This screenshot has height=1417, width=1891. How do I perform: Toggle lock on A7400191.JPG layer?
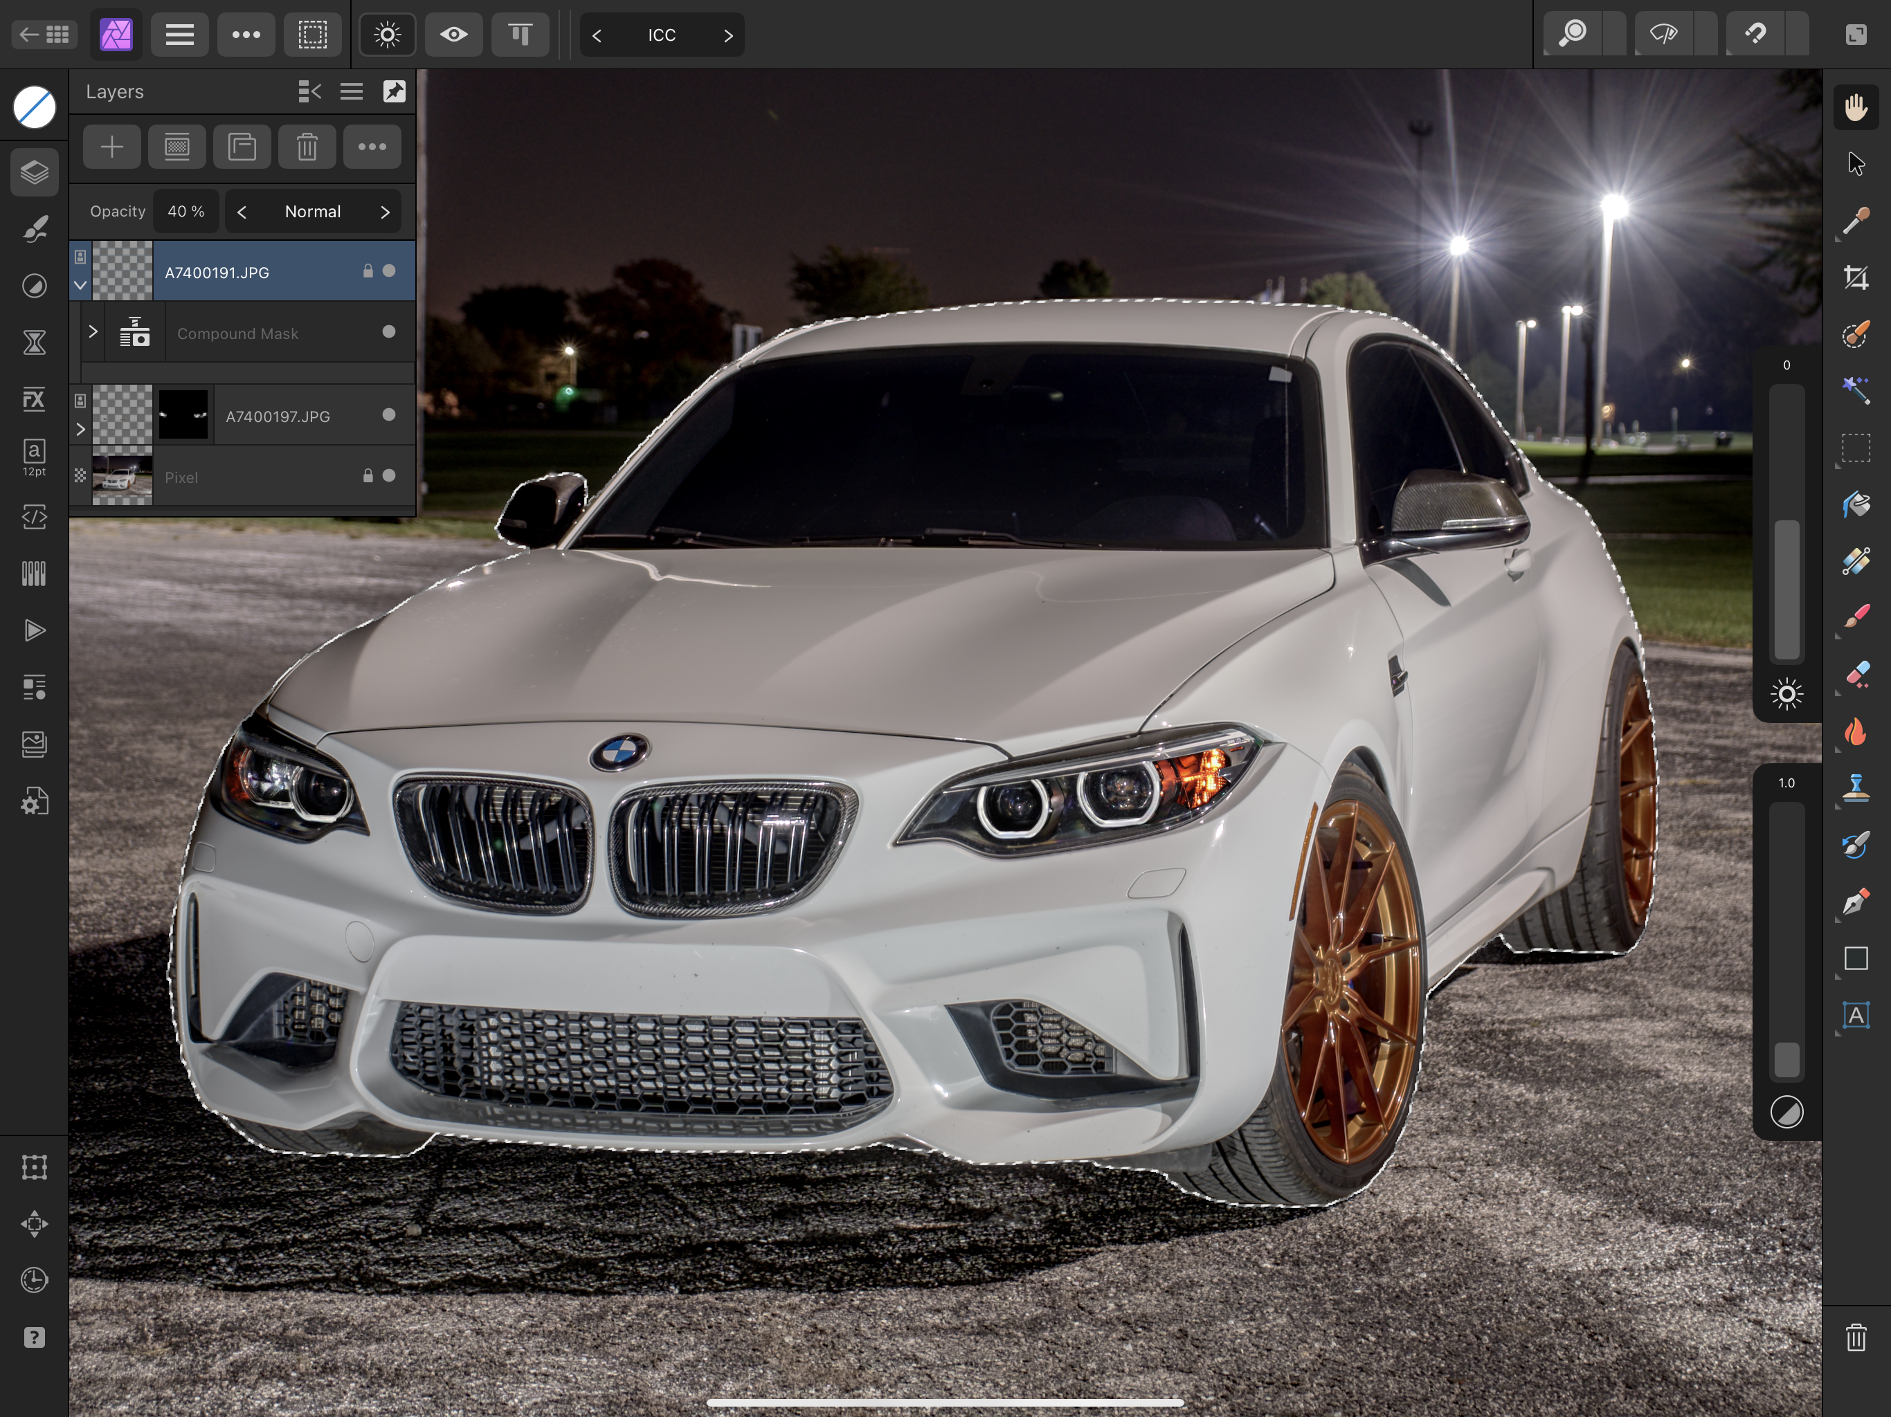tap(368, 271)
